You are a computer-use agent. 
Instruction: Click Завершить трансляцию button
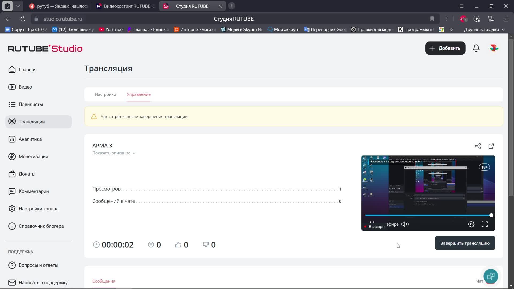click(465, 243)
